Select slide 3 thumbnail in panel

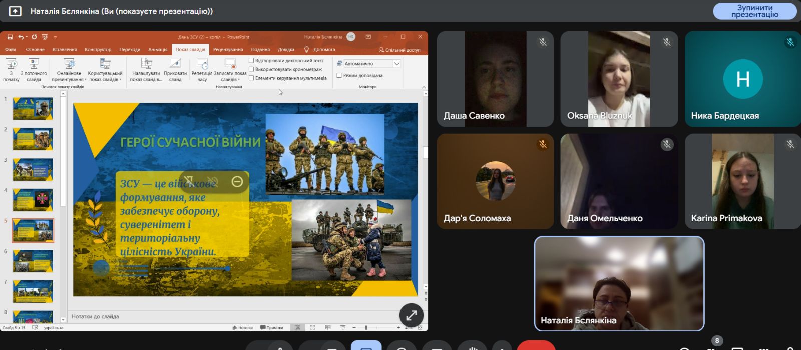tap(33, 170)
